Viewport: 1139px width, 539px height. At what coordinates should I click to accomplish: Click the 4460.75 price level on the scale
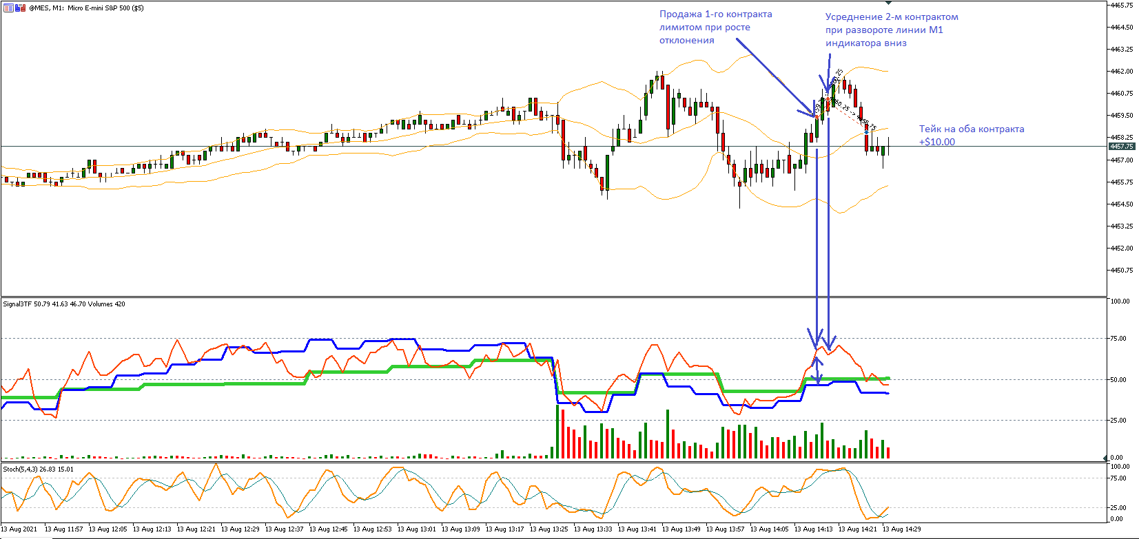pyautogui.click(x=1122, y=93)
